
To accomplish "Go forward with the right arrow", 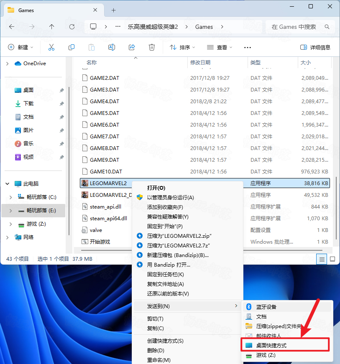I will pos(32,27).
